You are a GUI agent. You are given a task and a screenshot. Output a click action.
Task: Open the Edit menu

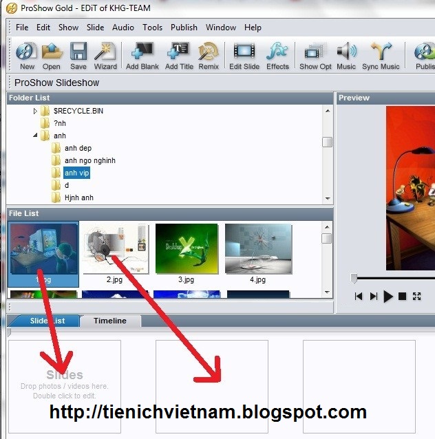[43, 28]
